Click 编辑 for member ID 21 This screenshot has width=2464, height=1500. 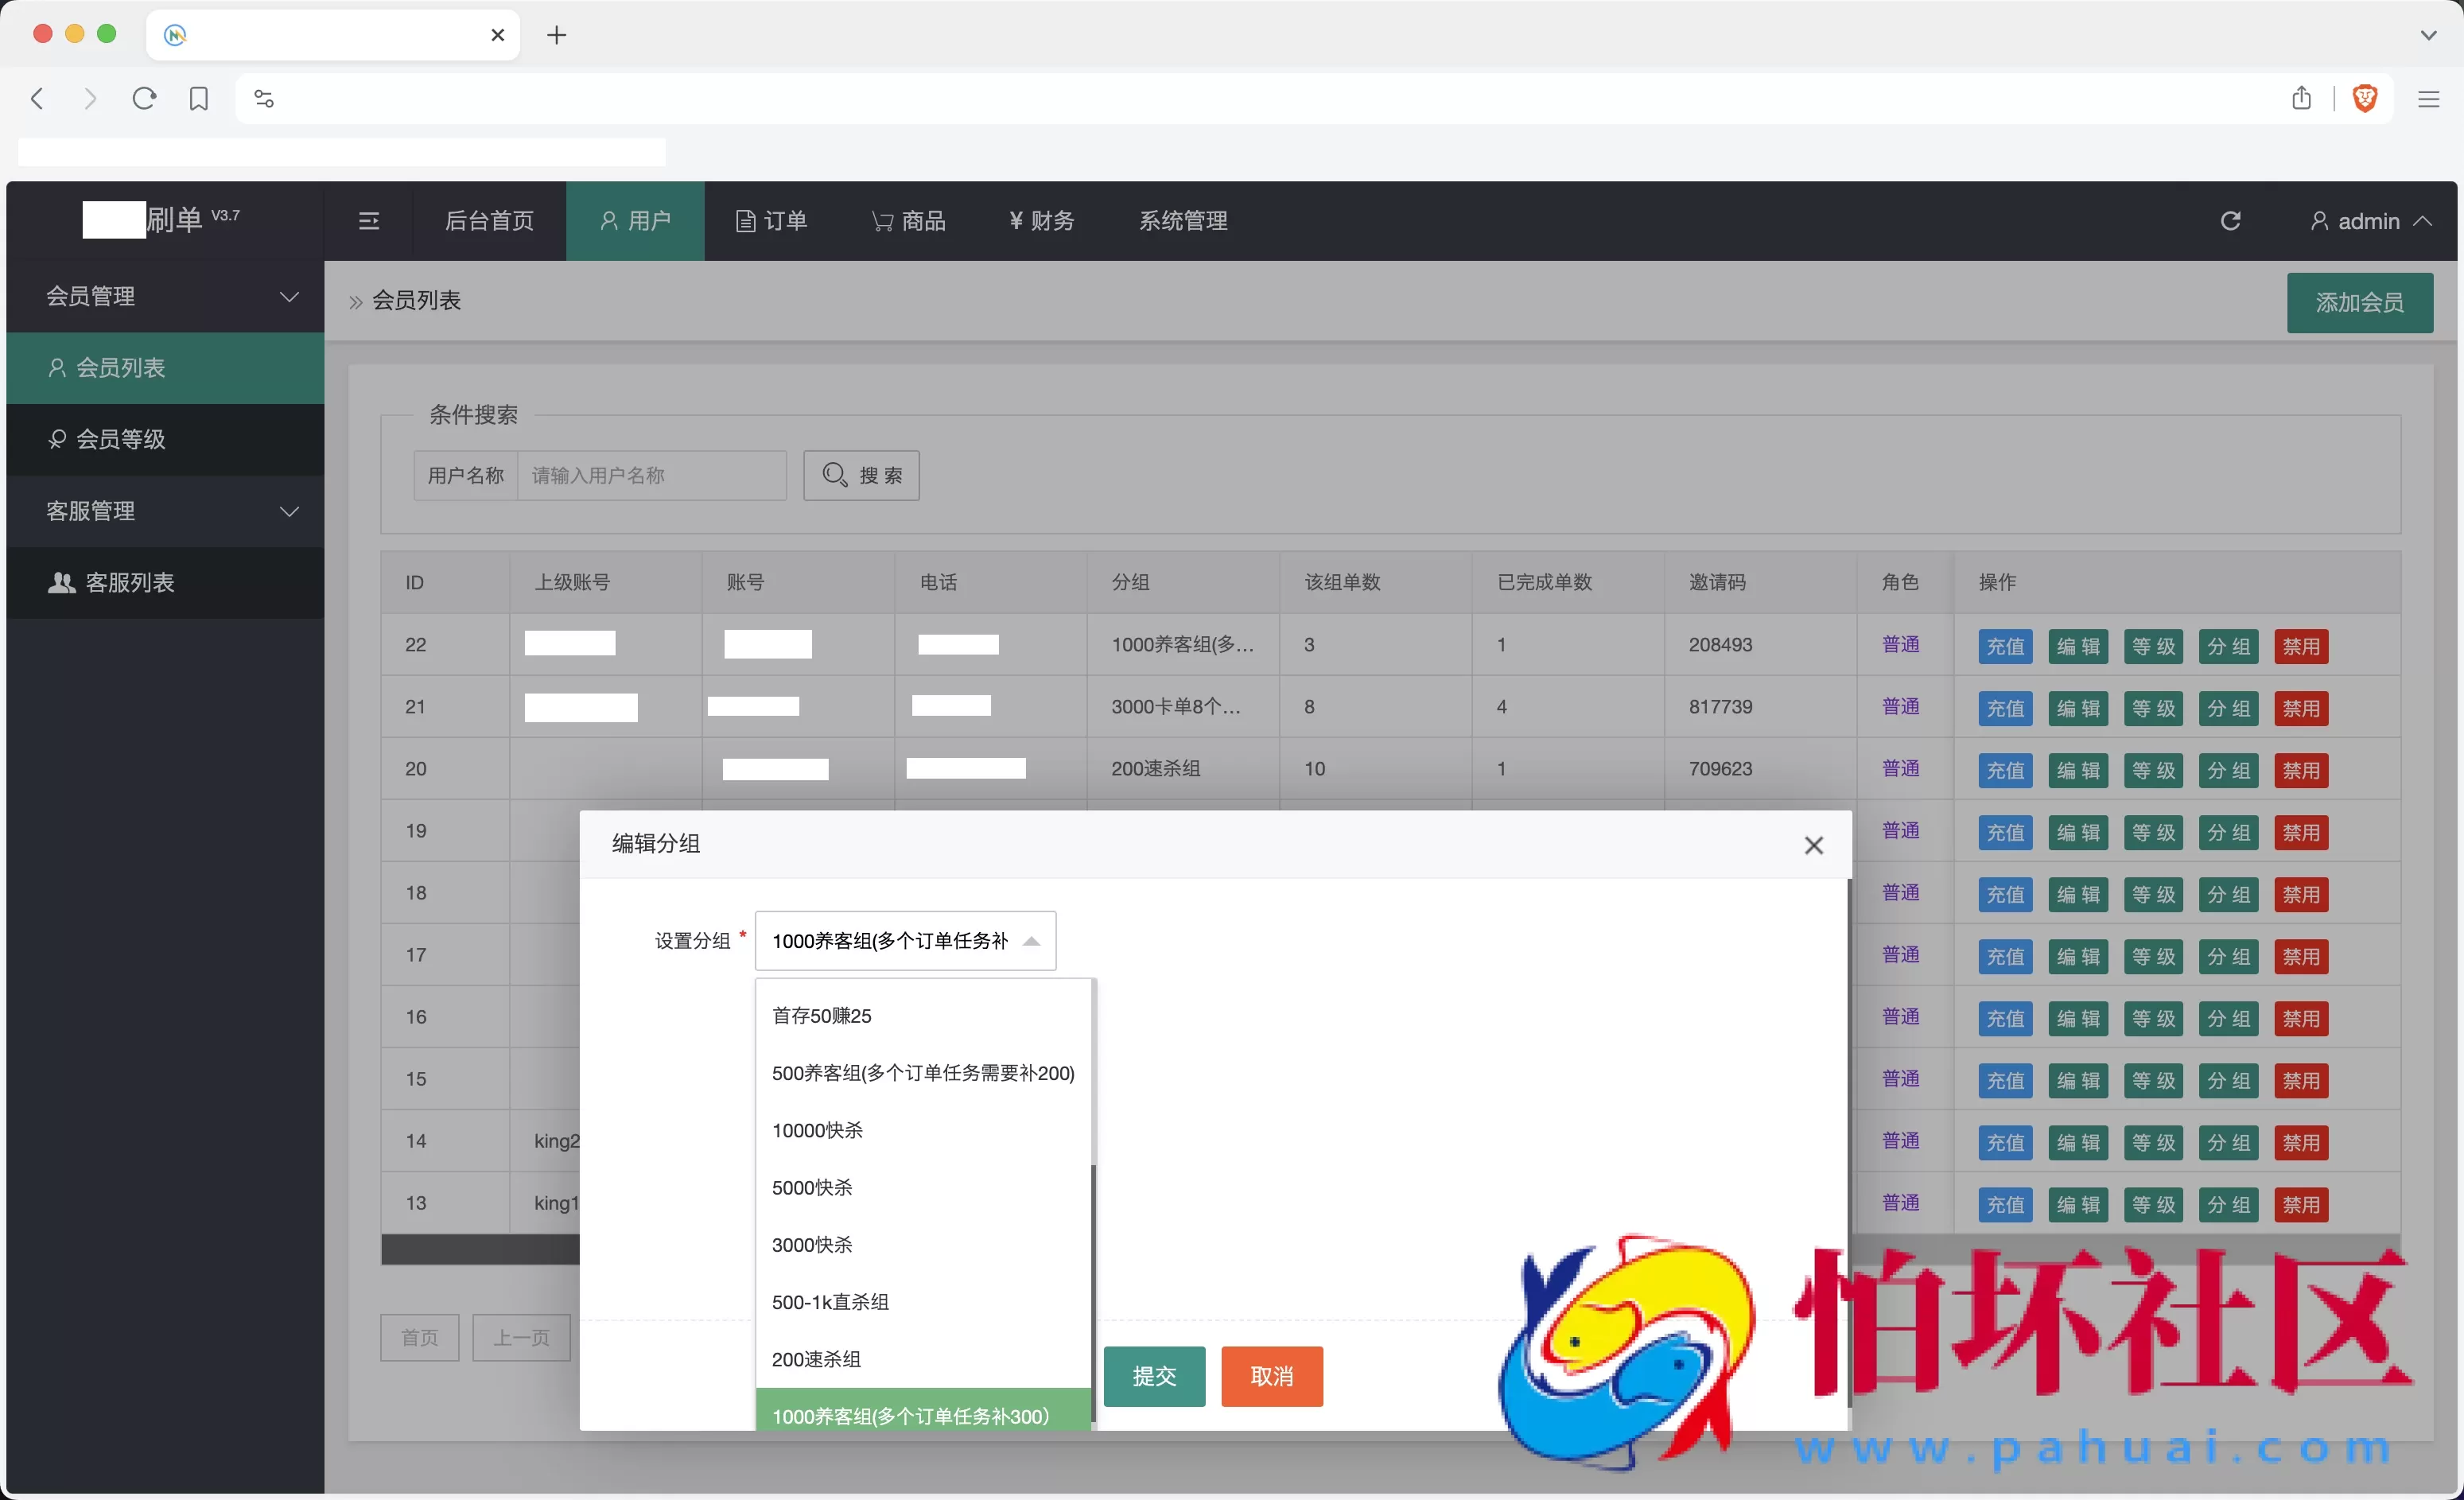click(2078, 708)
